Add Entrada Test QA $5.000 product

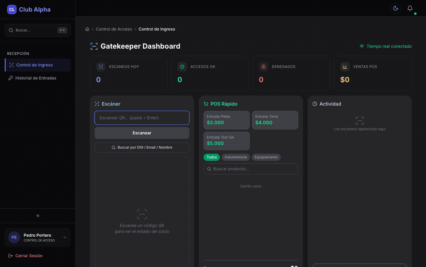226,141
